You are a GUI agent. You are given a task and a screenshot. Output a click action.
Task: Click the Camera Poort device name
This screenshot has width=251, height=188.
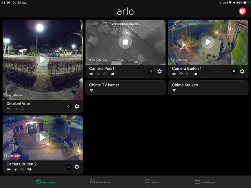click(102, 69)
